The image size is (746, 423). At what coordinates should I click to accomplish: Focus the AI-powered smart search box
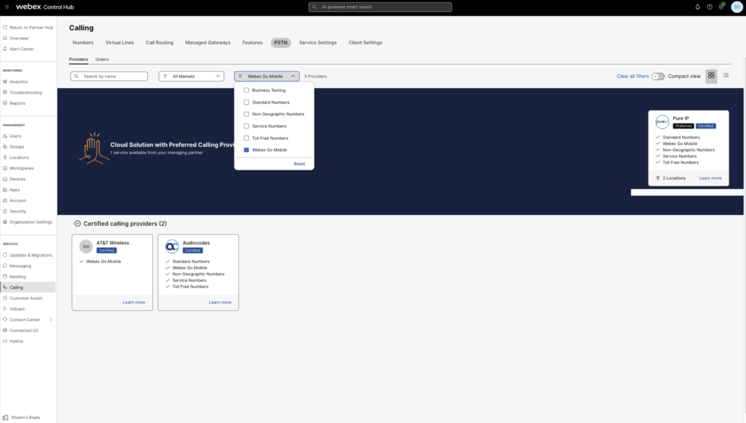tap(380, 7)
